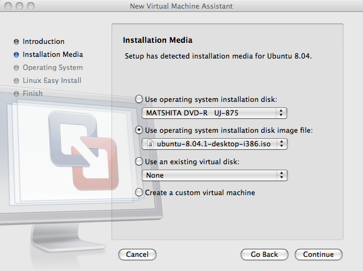Click the window zoom button in title bar

(31, 6)
